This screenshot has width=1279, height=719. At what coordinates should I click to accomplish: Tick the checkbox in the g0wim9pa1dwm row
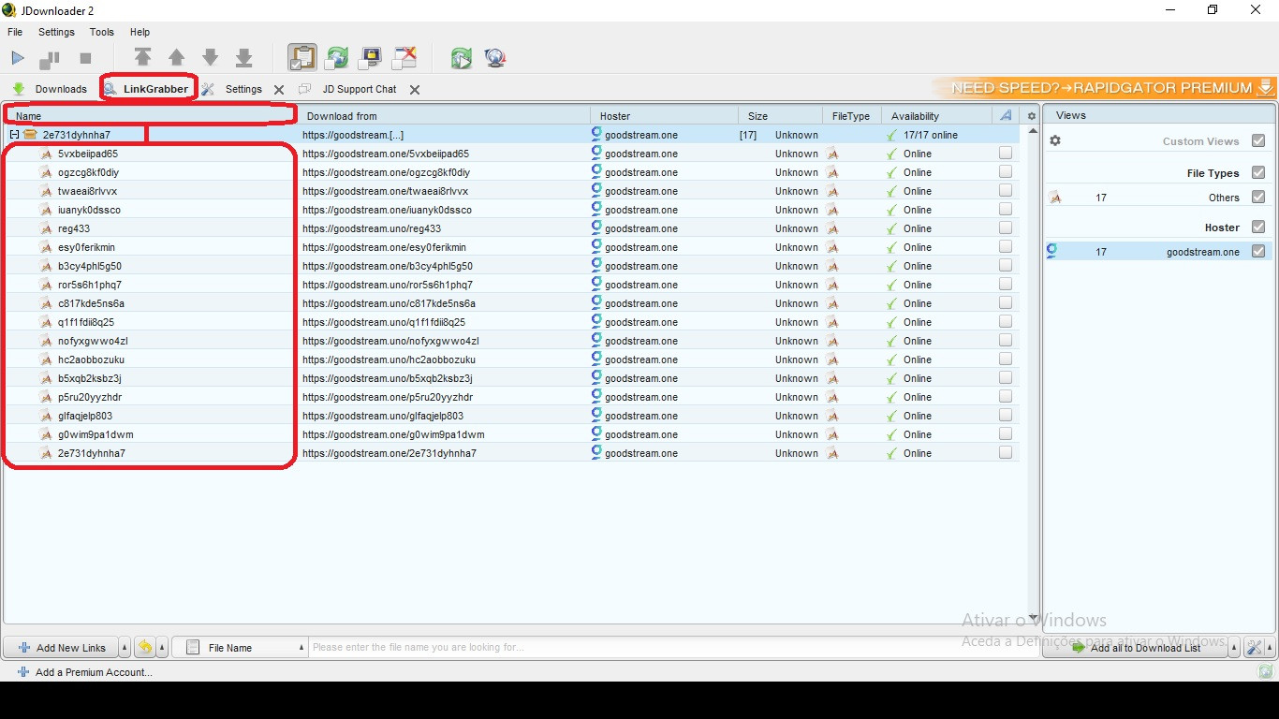click(1006, 433)
